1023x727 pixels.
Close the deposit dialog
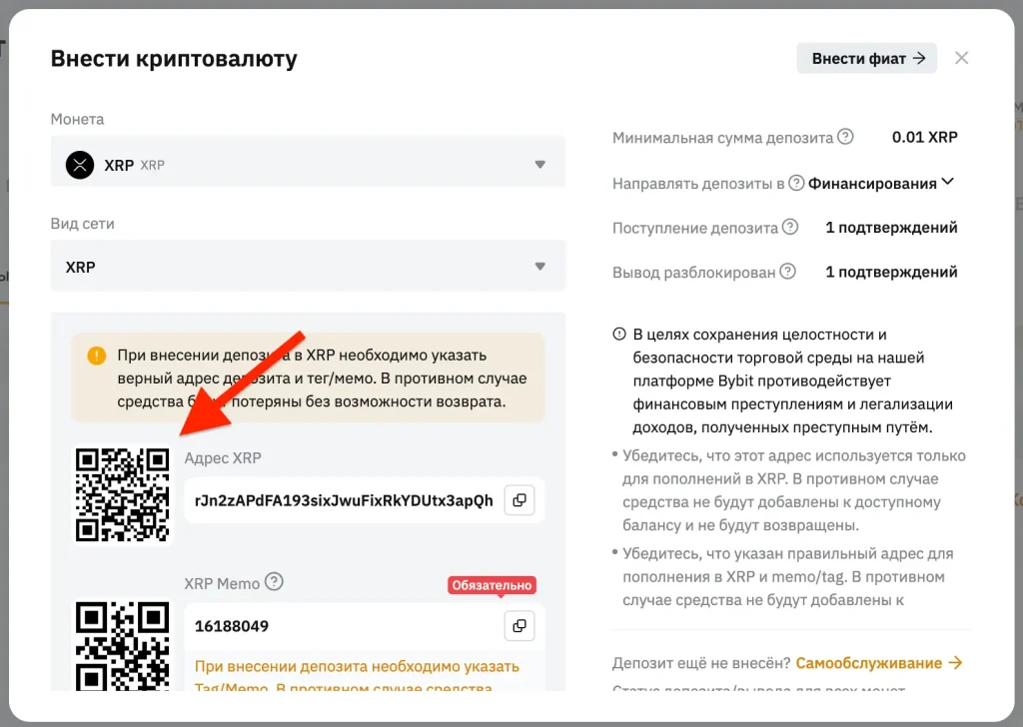pos(961,58)
